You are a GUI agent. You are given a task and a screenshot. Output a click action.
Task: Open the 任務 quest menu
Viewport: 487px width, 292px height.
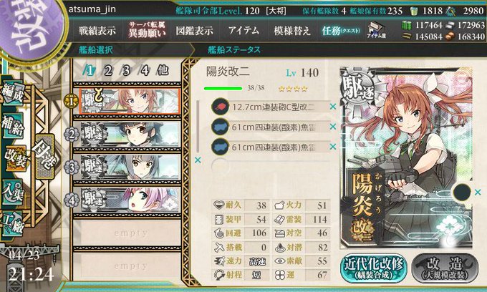click(341, 31)
